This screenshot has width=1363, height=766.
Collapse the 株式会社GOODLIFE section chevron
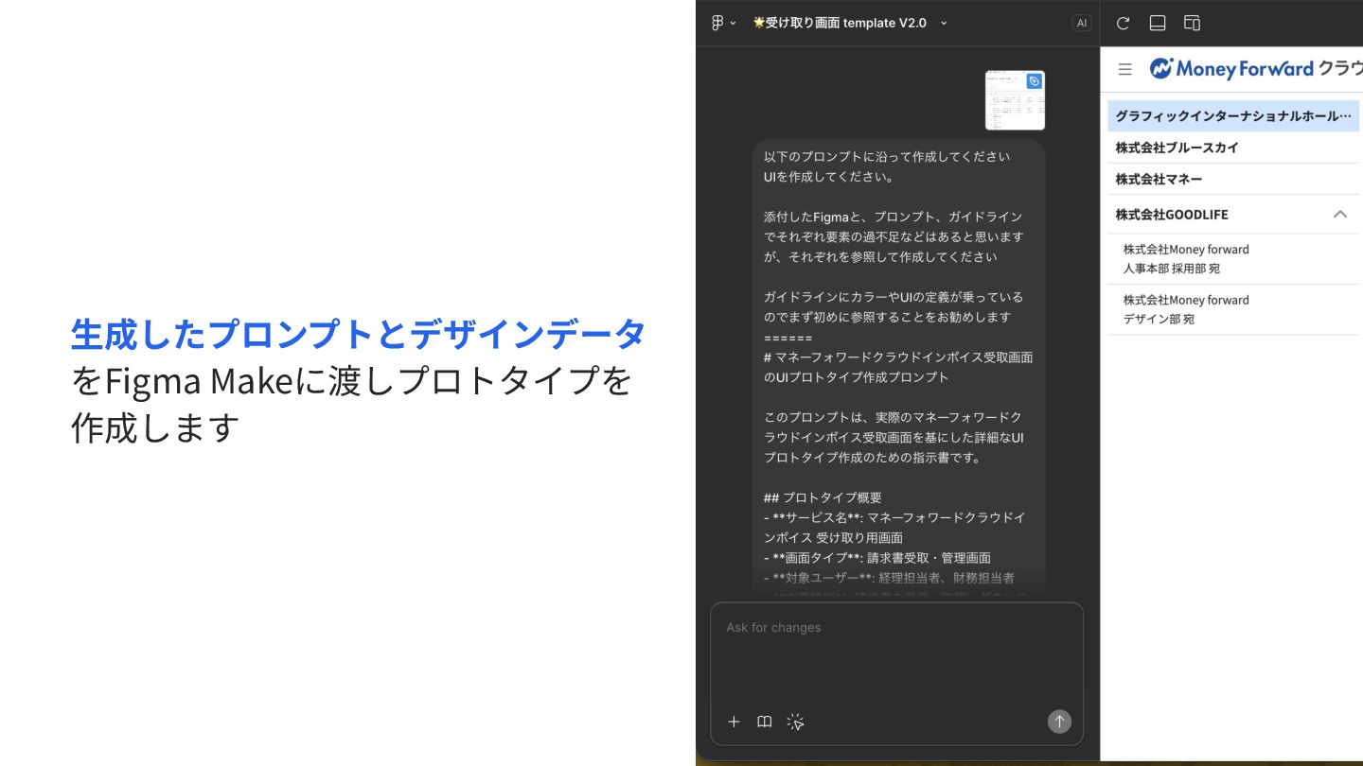(1340, 215)
